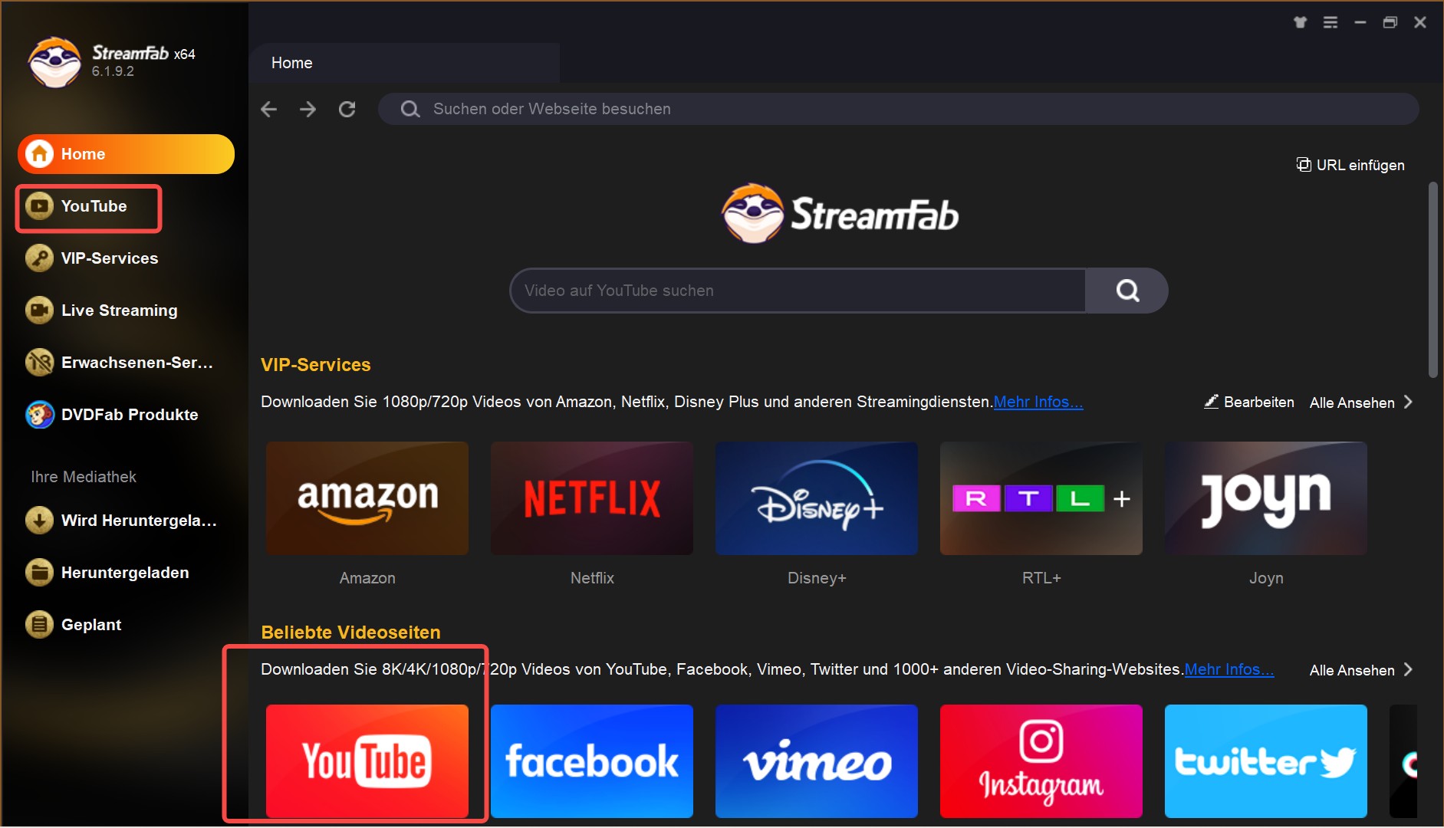
Task: Open the Instagram video site tile
Action: tap(1041, 761)
